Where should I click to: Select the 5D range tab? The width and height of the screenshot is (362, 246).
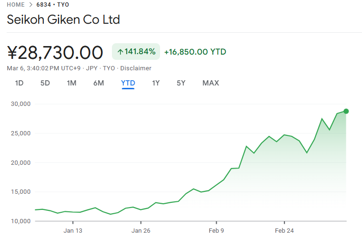[45, 83]
